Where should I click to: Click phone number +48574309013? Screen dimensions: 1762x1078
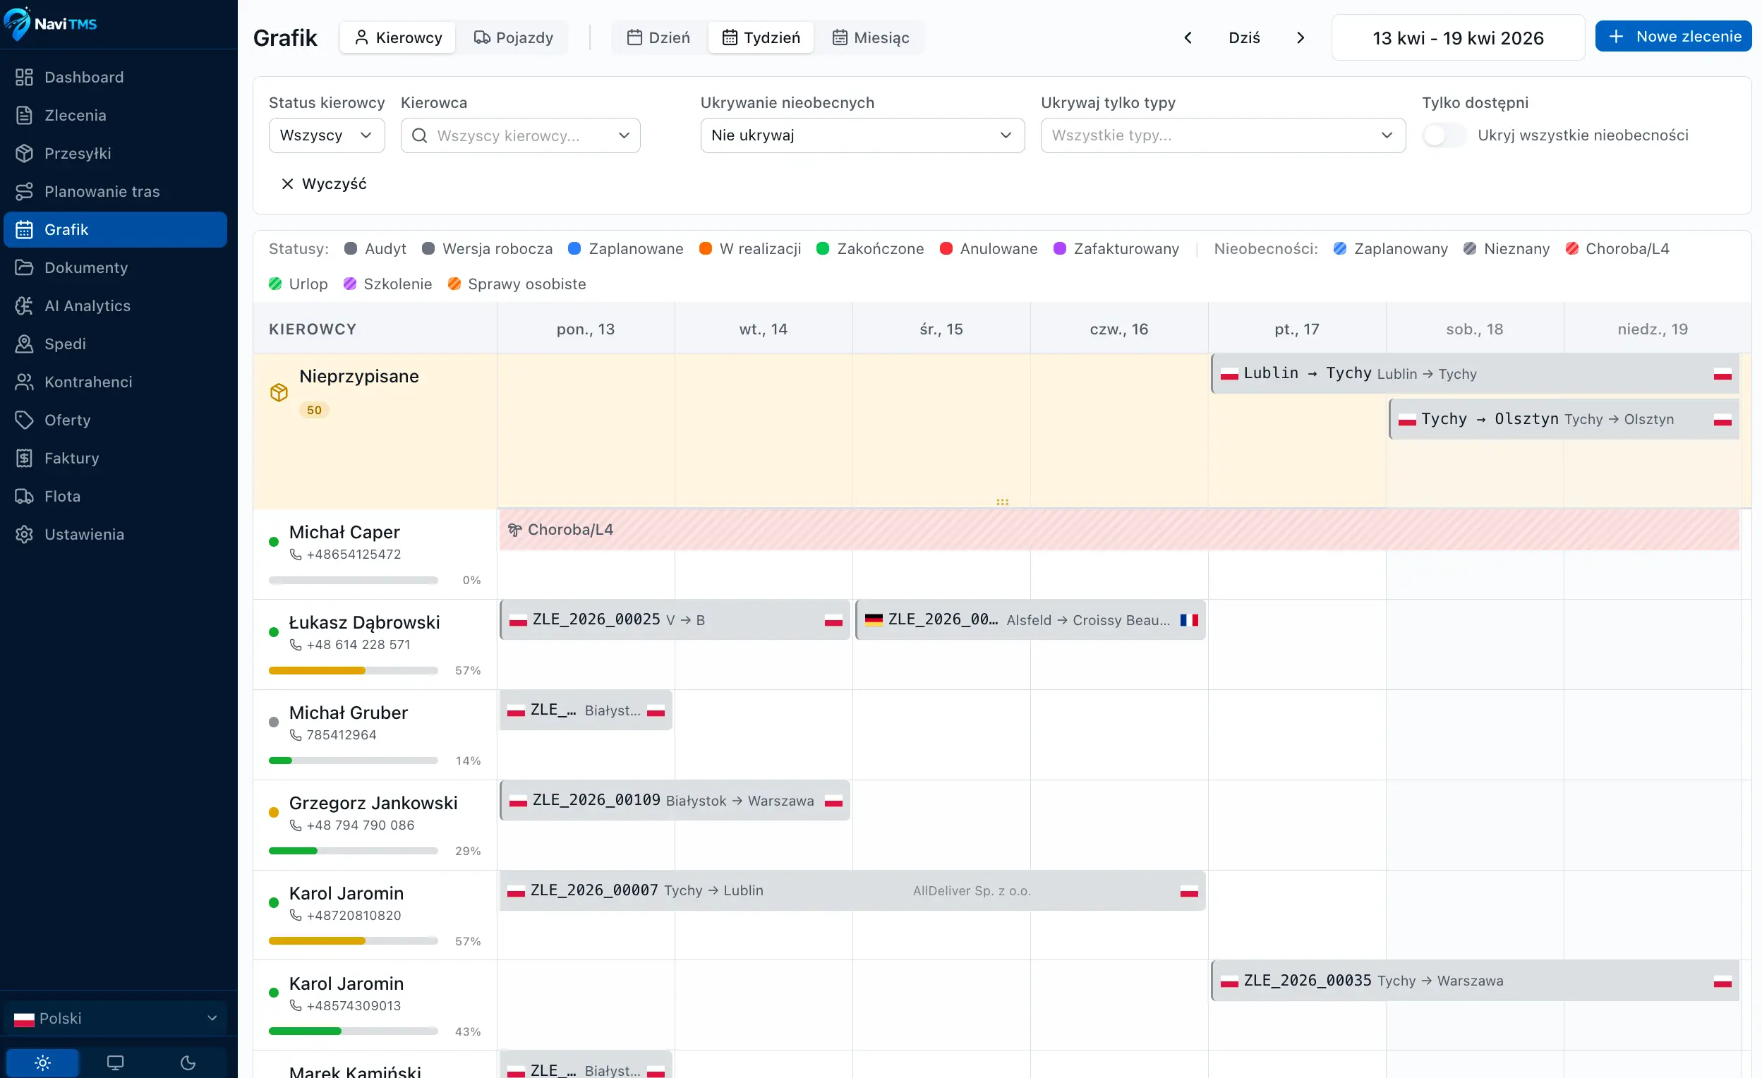click(354, 1006)
